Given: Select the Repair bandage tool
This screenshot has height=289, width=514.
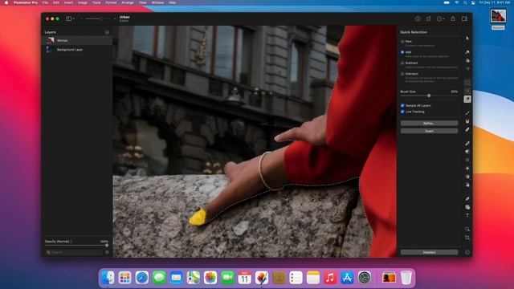Looking at the screenshot, I should [467, 144].
